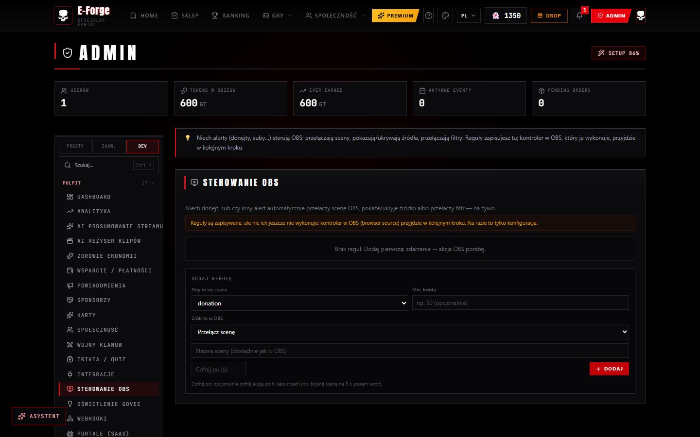Image resolution: width=700 pixels, height=437 pixels.
Task: Click the STEROWANIE OBS heading monitor icon
Action: 194,183
